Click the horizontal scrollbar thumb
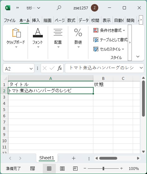The image size is (147, 174). [108, 158]
